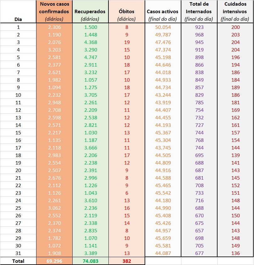Click the 'Dia' column header
254x265 pixels.
point(18,19)
